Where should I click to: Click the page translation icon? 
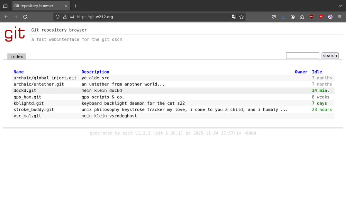click(x=234, y=17)
